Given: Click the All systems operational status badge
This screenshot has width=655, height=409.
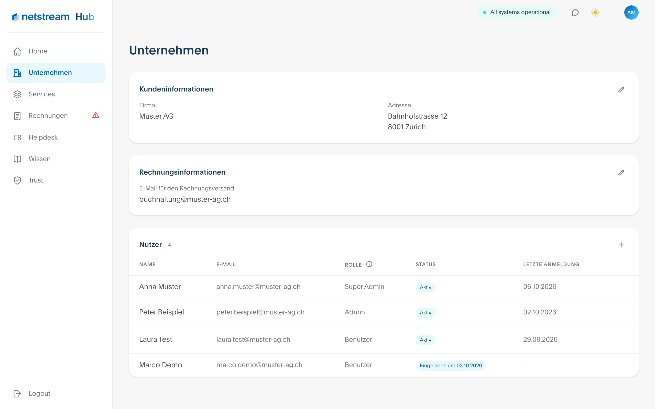Looking at the screenshot, I should [516, 13].
